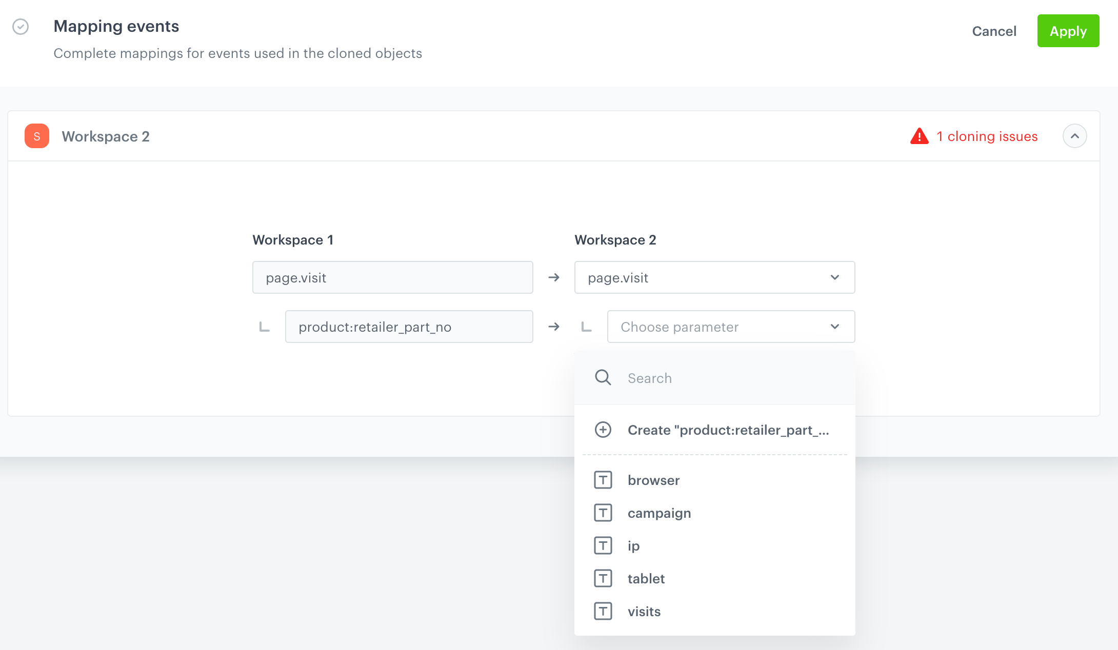Select "tablet" from the parameter list
Viewport: 1118px width, 650px height.
tap(646, 578)
